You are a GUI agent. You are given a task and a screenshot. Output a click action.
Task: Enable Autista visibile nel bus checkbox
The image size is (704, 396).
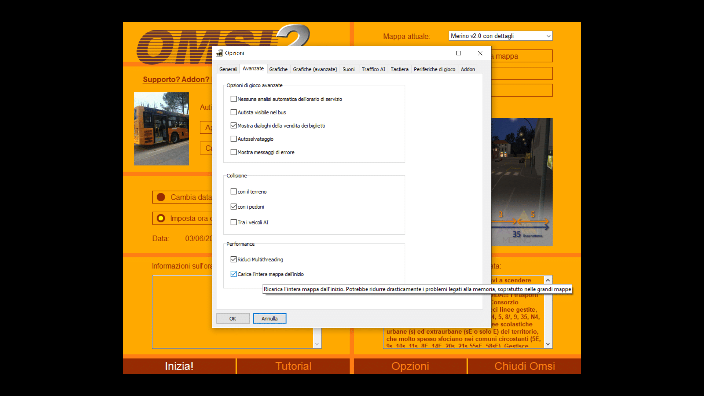(234, 113)
